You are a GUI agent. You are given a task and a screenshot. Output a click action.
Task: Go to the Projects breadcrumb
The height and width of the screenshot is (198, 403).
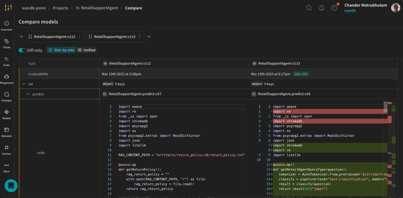pos(60,8)
